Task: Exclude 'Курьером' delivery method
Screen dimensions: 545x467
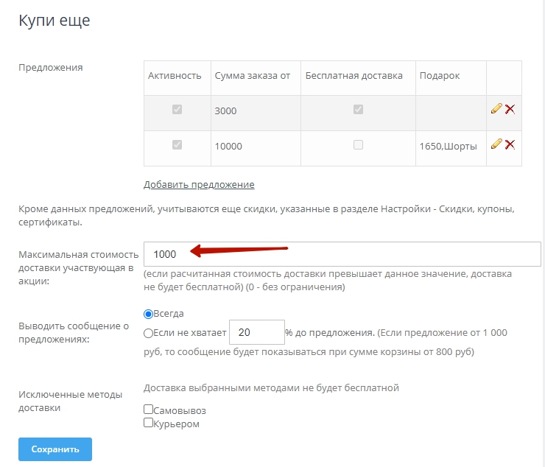Action: (x=149, y=423)
